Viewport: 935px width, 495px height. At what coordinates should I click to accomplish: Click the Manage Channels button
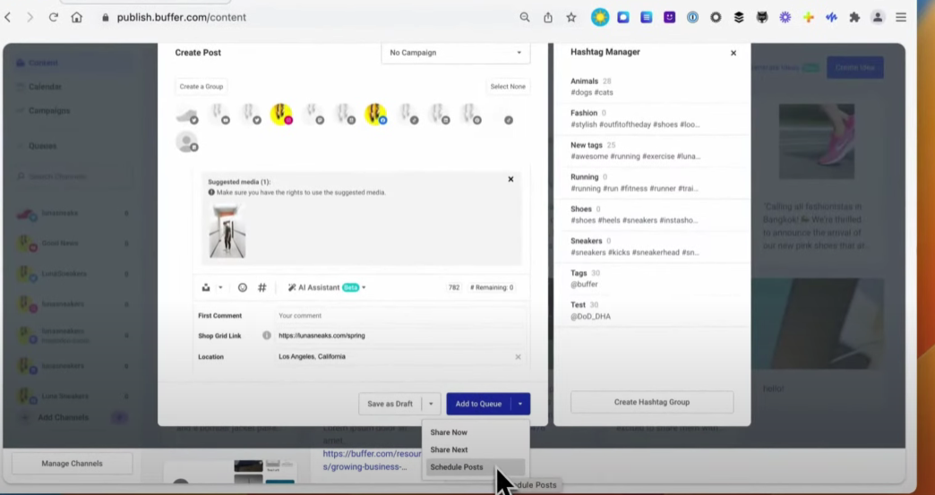73,464
